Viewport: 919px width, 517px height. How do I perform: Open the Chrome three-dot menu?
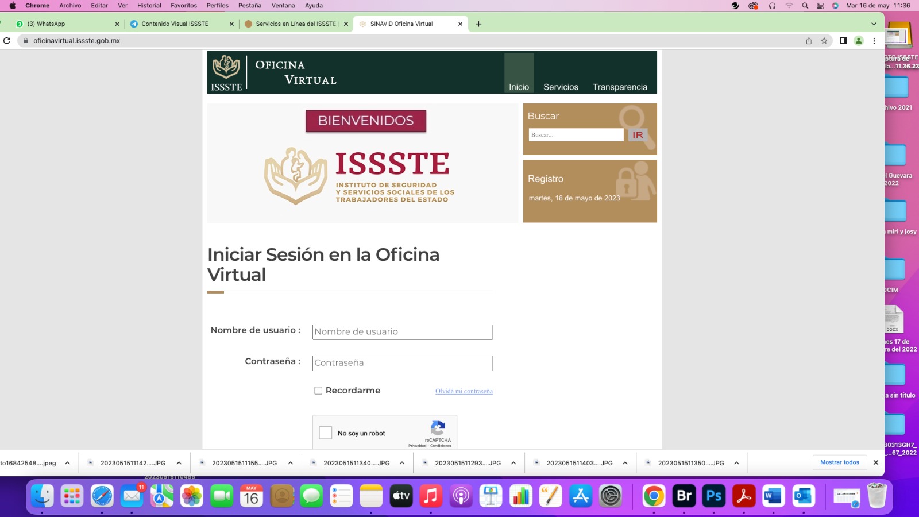click(x=874, y=41)
